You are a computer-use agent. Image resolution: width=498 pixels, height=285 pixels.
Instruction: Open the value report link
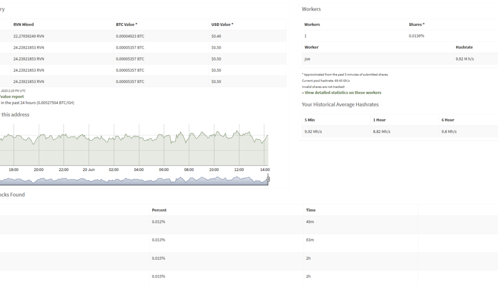[12, 97]
